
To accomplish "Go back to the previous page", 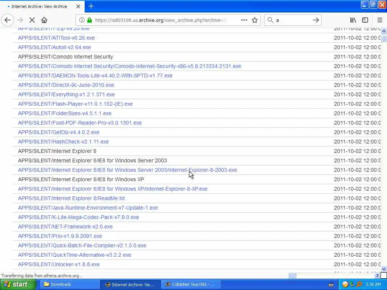I will tap(8, 20).
